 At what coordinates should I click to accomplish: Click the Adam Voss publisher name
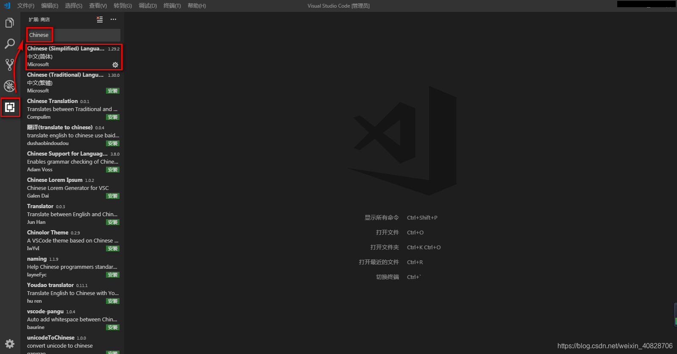[x=40, y=170]
